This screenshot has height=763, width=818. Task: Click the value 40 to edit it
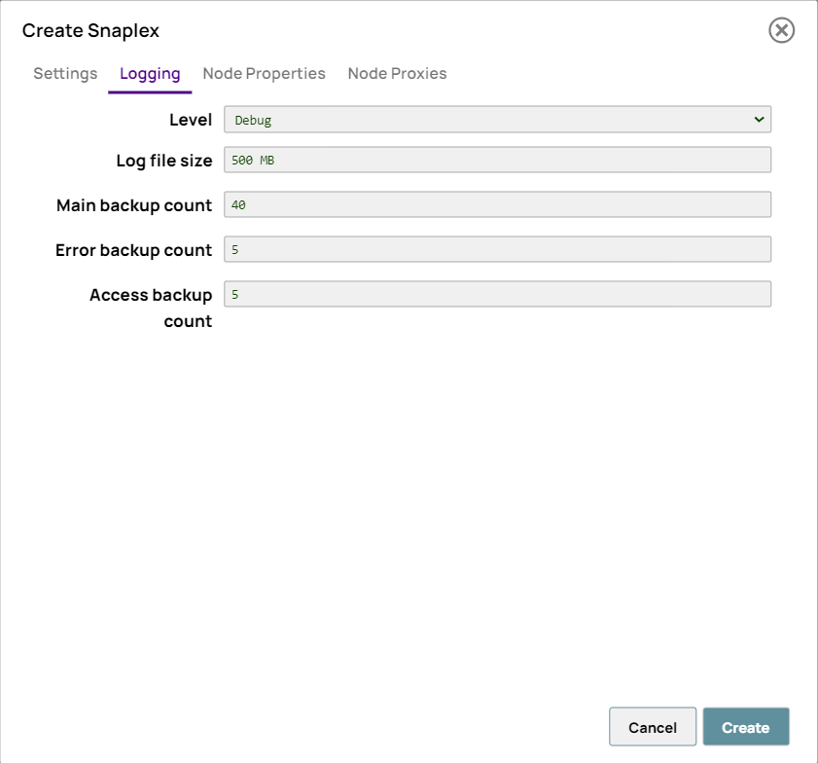point(239,203)
